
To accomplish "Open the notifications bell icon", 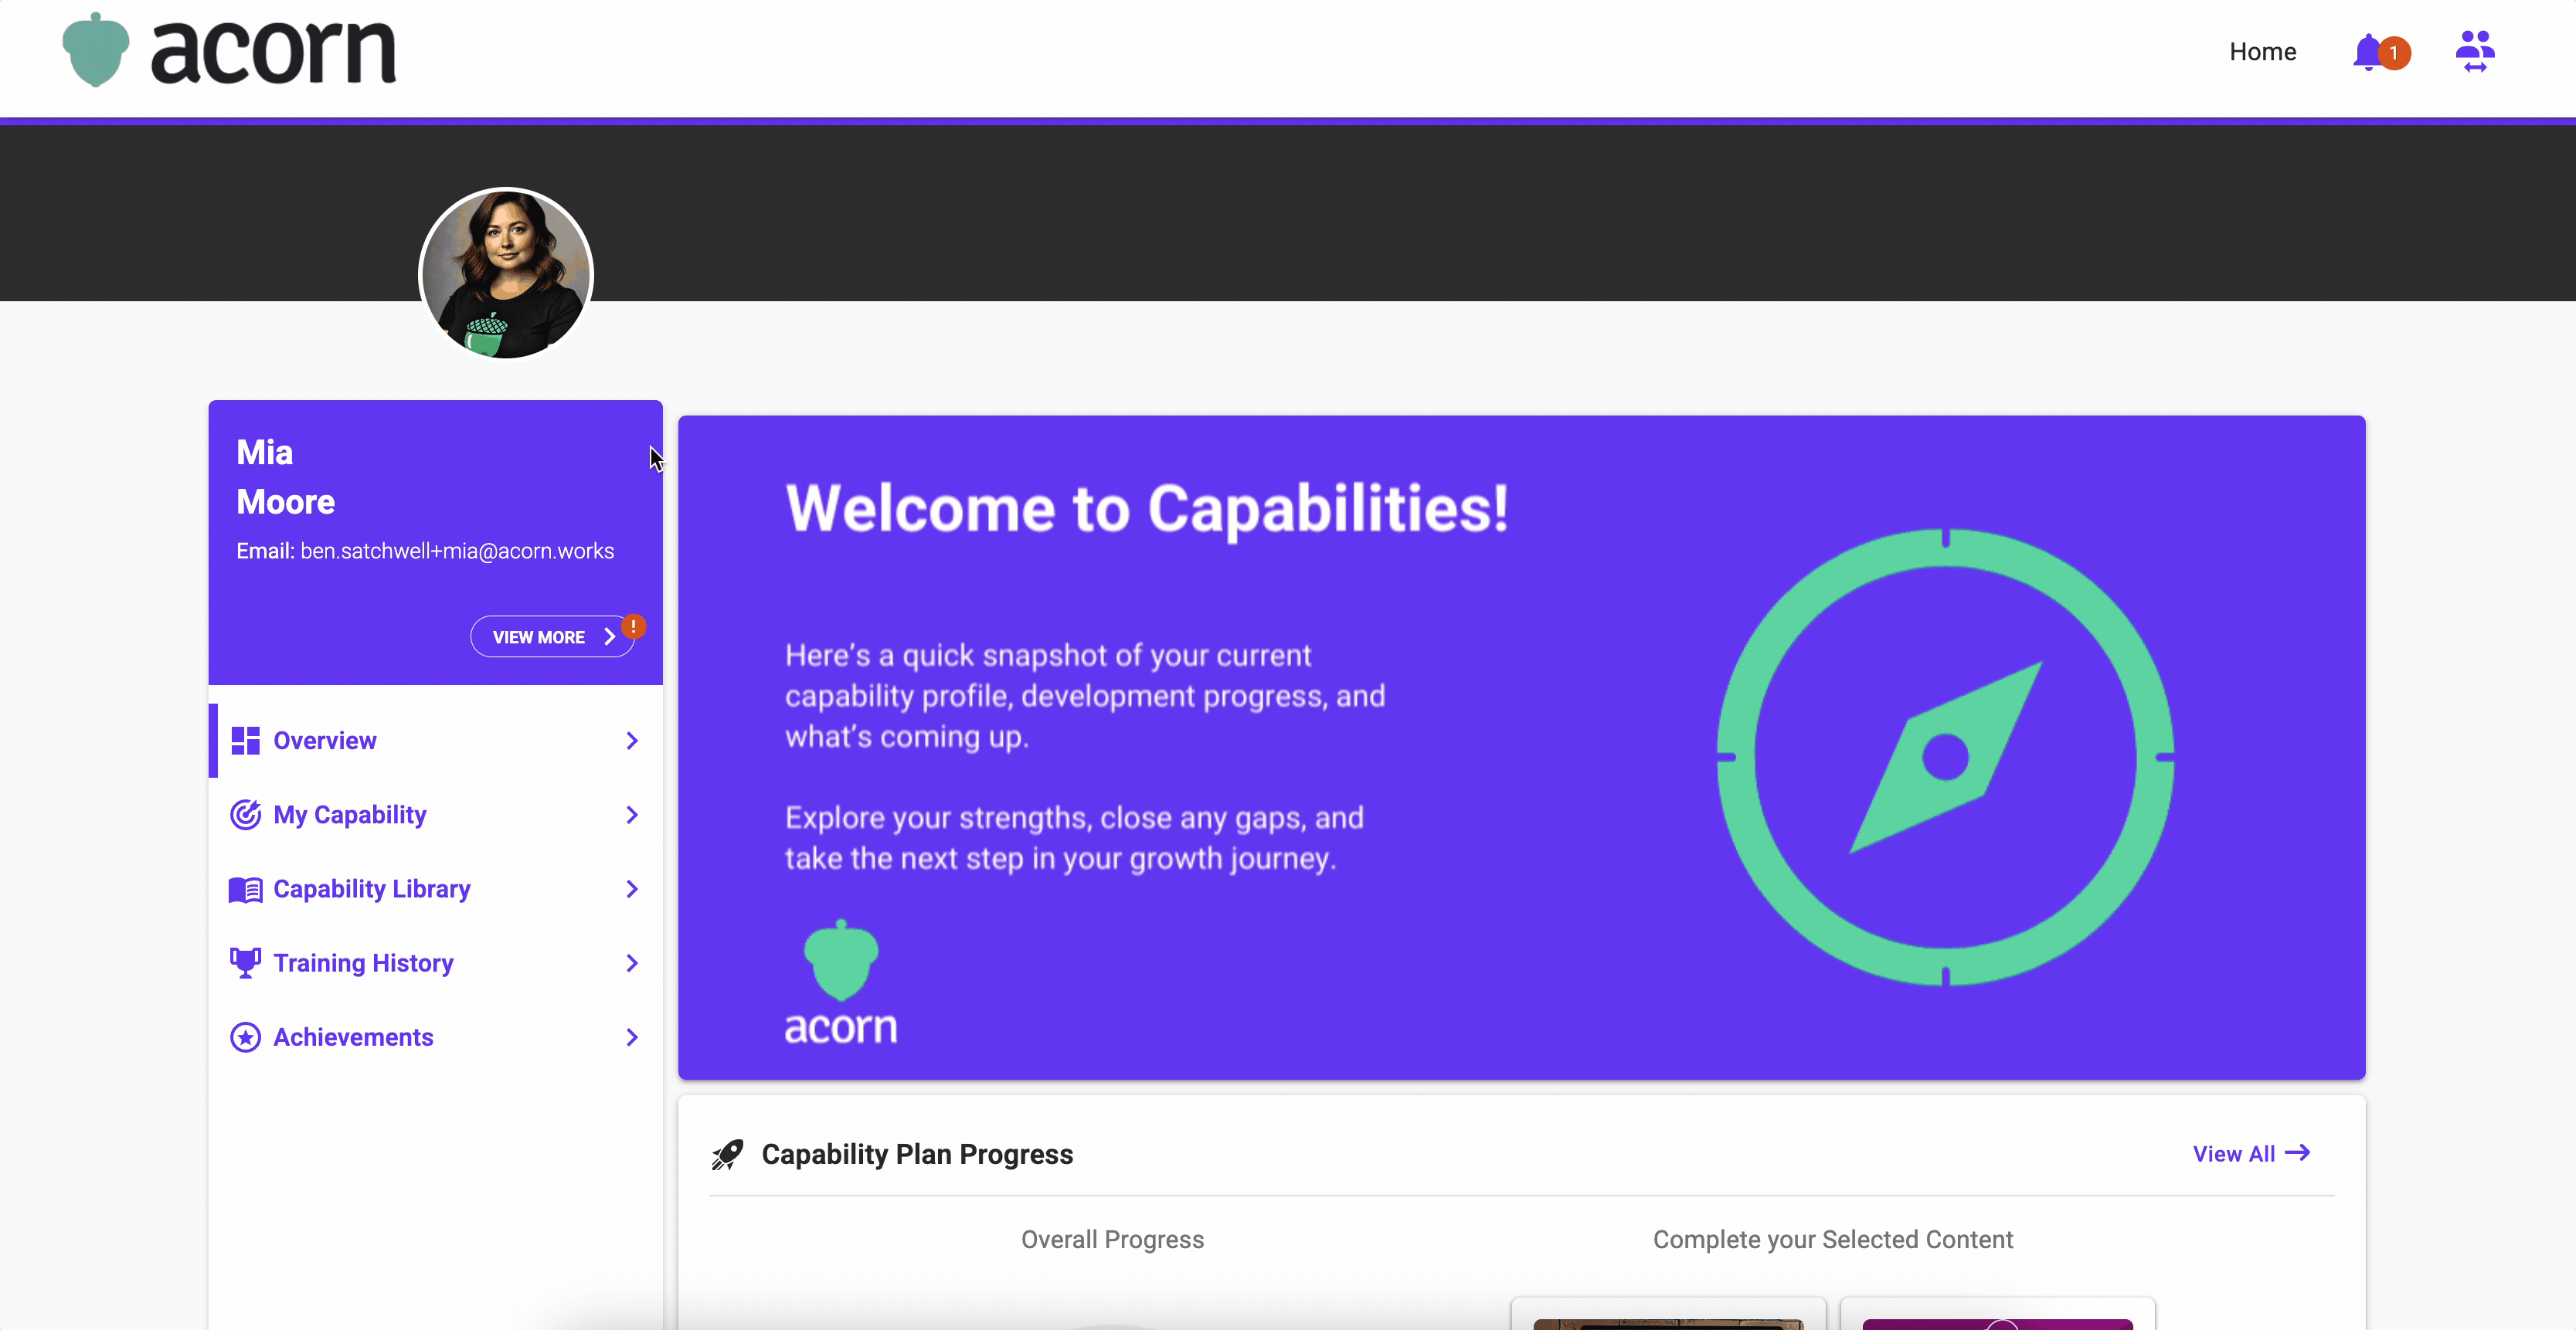I will [2367, 52].
